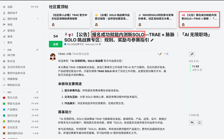Open the wrench admin actions button
Screen dimensions: 224x139
coord(192,54)
